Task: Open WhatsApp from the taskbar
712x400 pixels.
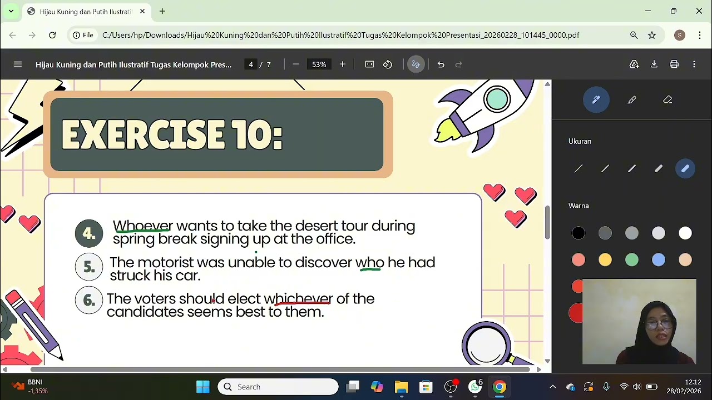Action: point(476,387)
